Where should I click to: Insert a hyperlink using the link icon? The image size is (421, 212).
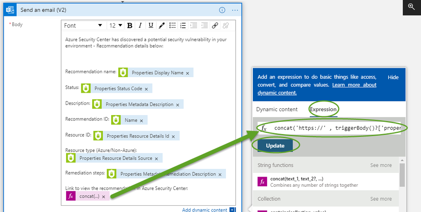(x=215, y=26)
